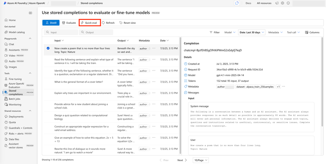The width and height of the screenshot is (326, 164).
Task: Open Date: Last 30 days dropdown
Action: [252, 32]
